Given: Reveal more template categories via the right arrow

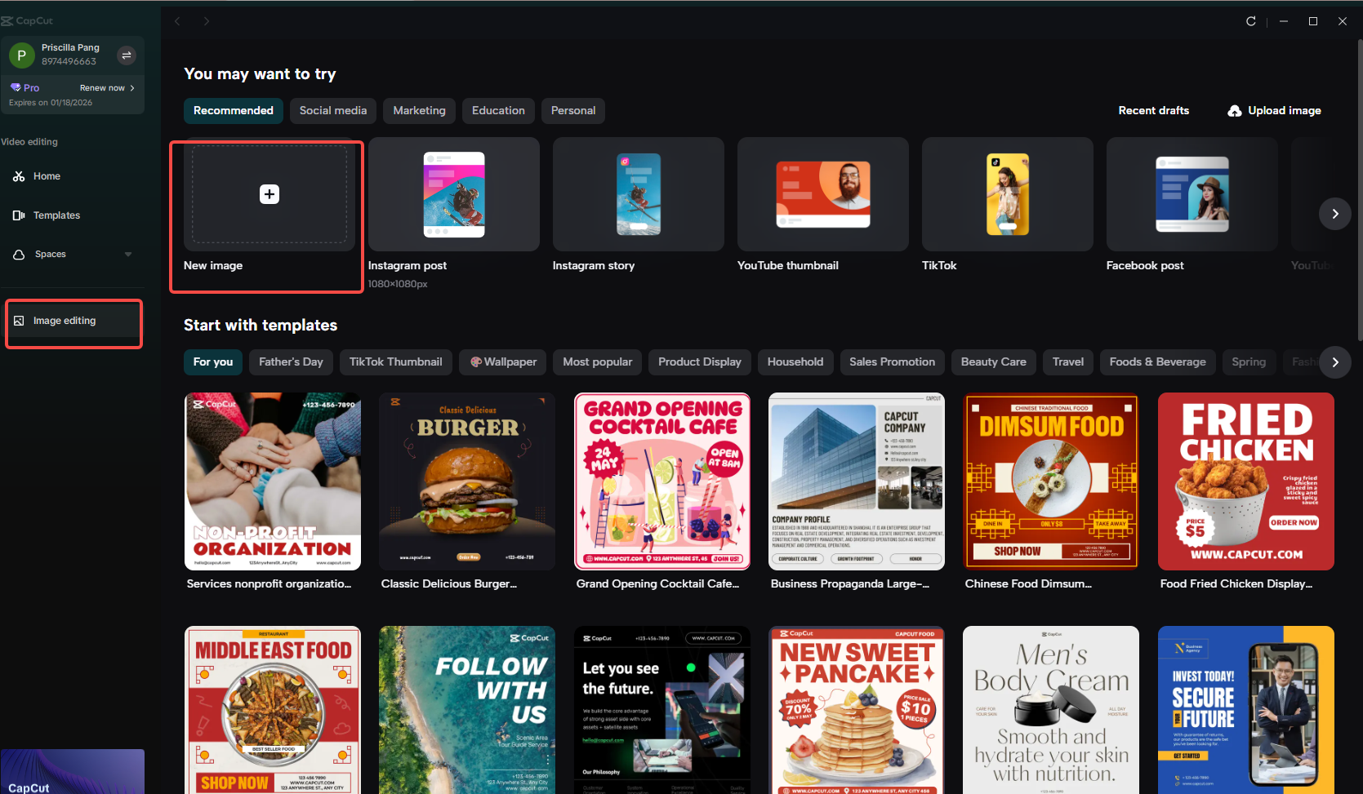Looking at the screenshot, I should (1335, 362).
